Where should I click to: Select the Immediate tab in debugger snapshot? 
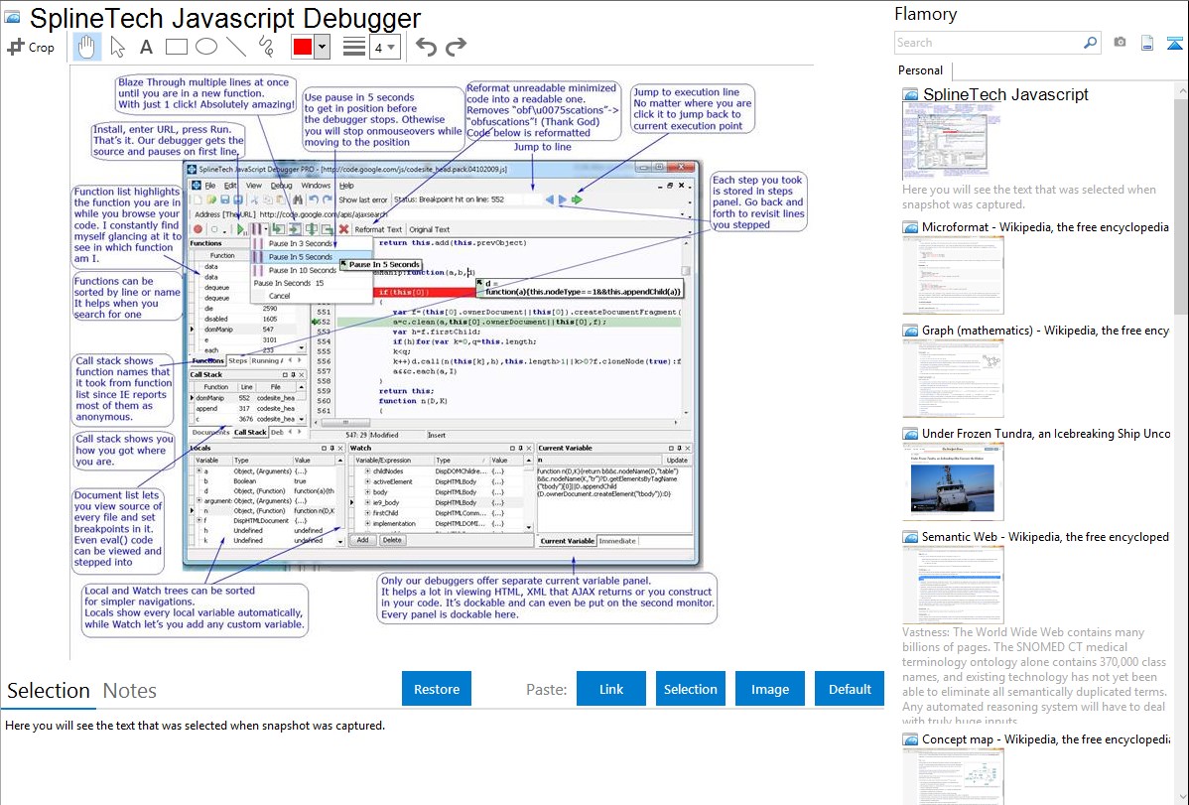click(617, 541)
